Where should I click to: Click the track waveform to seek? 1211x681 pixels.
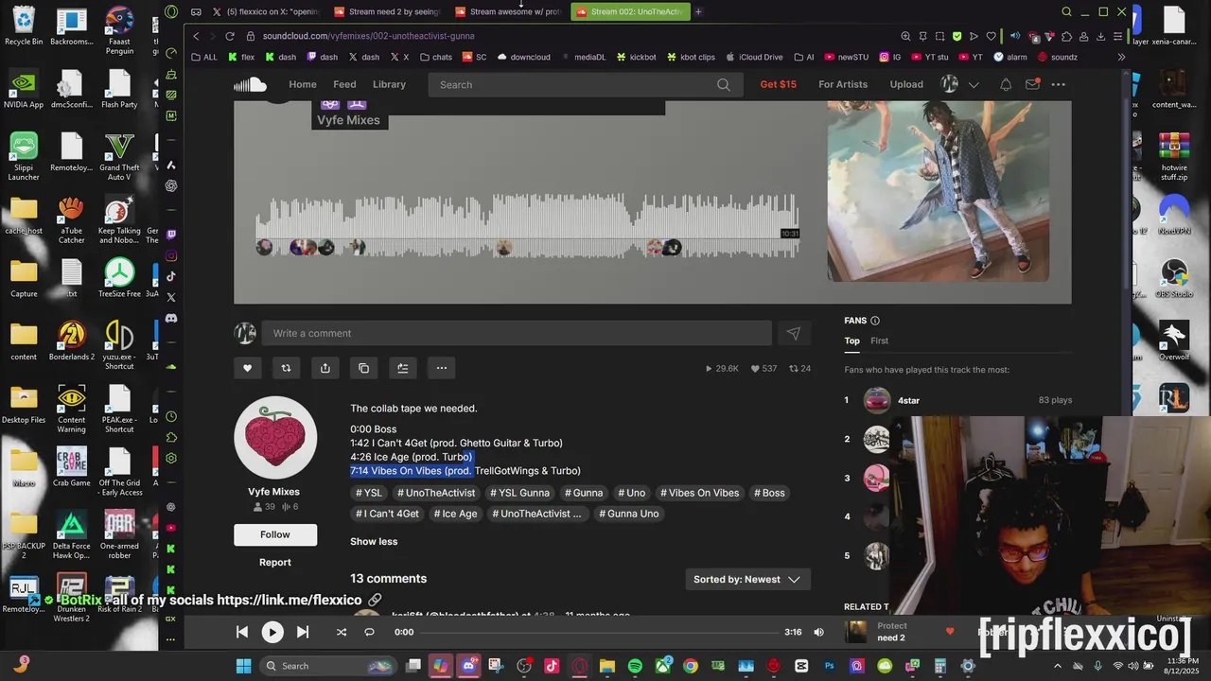(527, 225)
